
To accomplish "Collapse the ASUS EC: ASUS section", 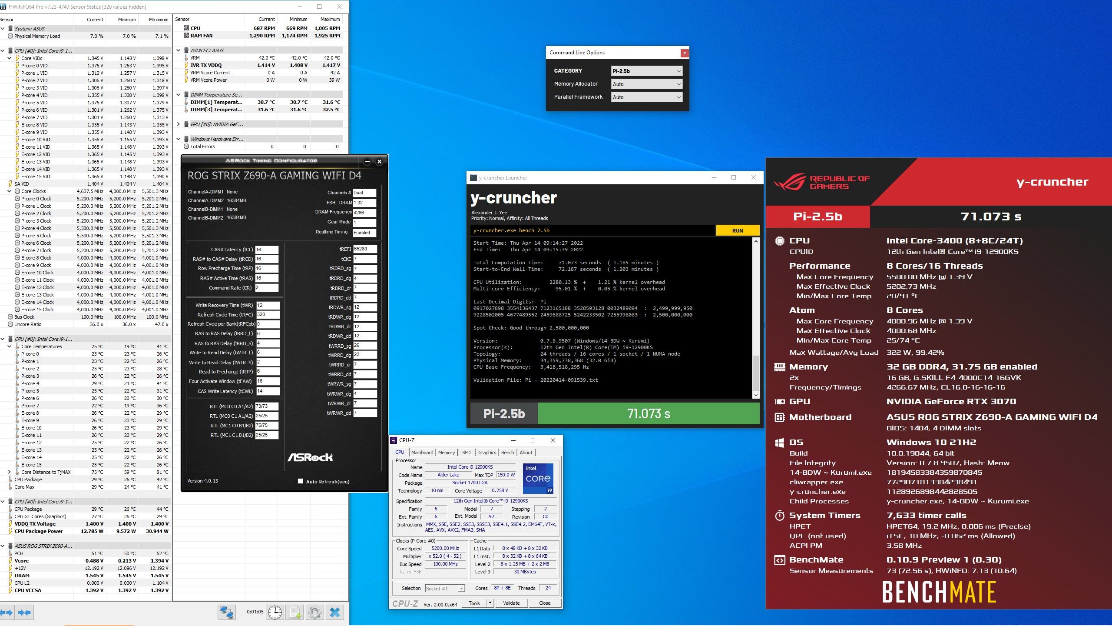I will pyautogui.click(x=179, y=50).
